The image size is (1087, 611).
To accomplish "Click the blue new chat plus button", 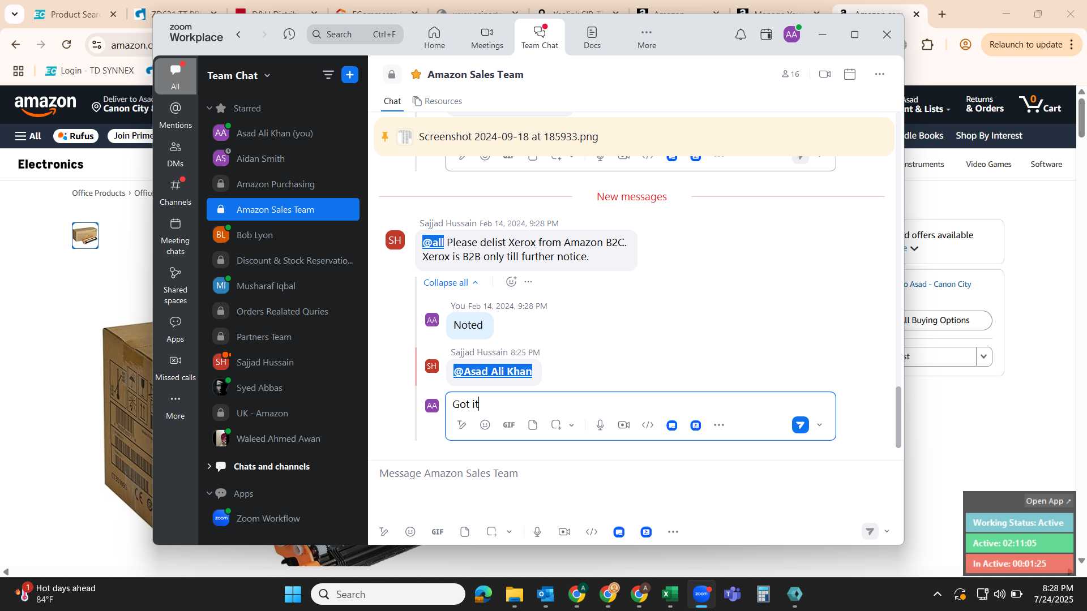I will 350,75.
